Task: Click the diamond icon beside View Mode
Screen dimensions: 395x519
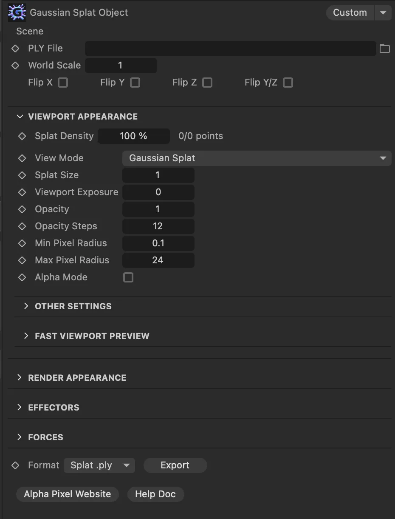Action: click(x=22, y=158)
